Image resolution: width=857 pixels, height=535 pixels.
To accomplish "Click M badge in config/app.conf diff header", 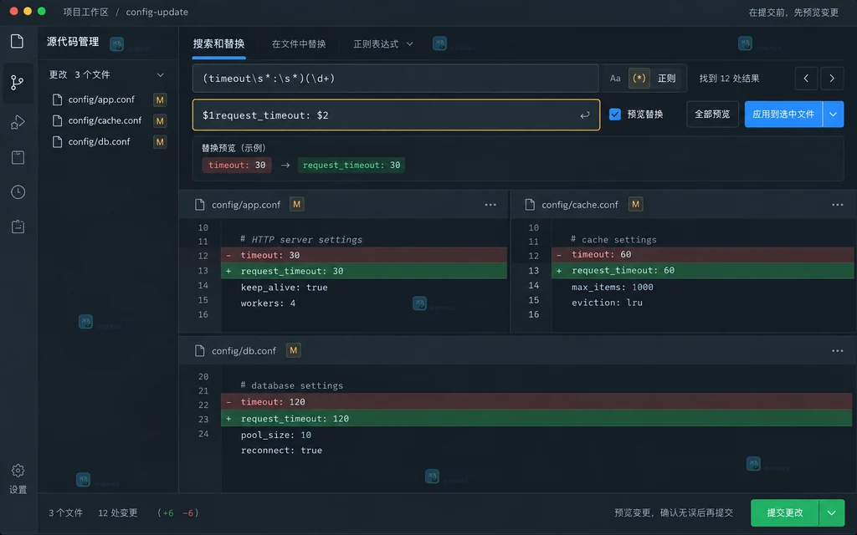I will tap(296, 204).
